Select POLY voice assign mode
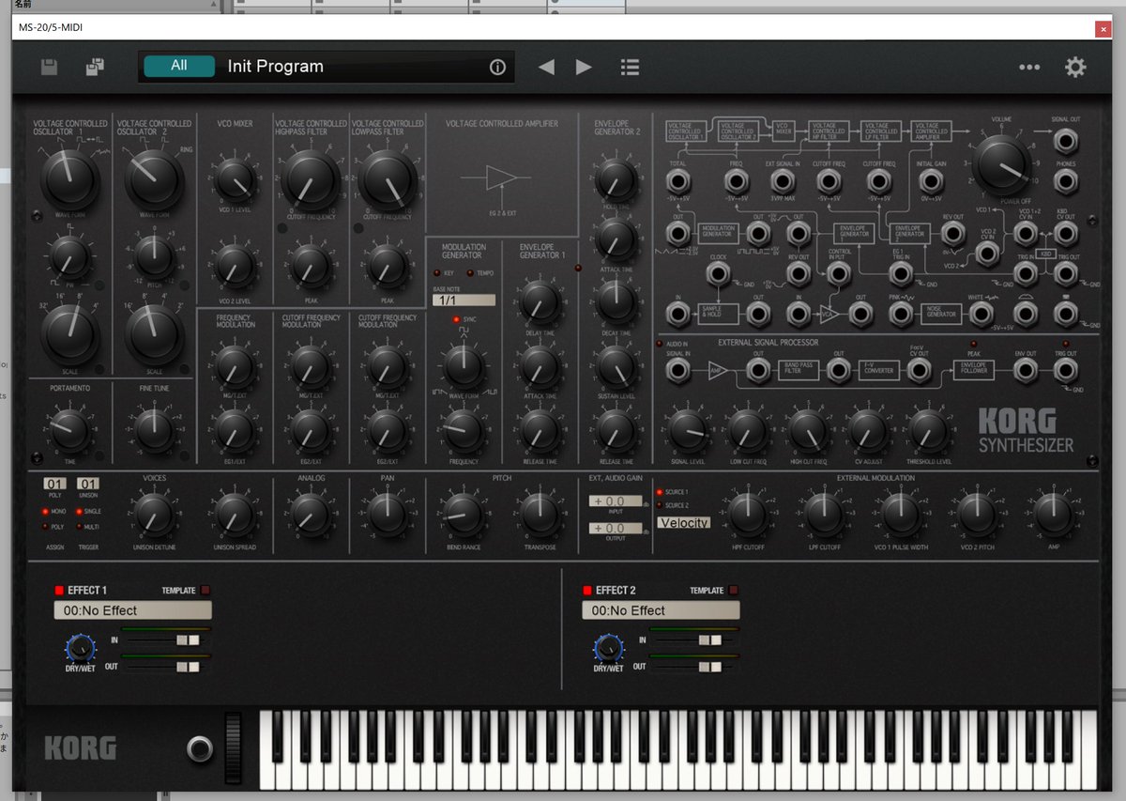 tap(44, 527)
